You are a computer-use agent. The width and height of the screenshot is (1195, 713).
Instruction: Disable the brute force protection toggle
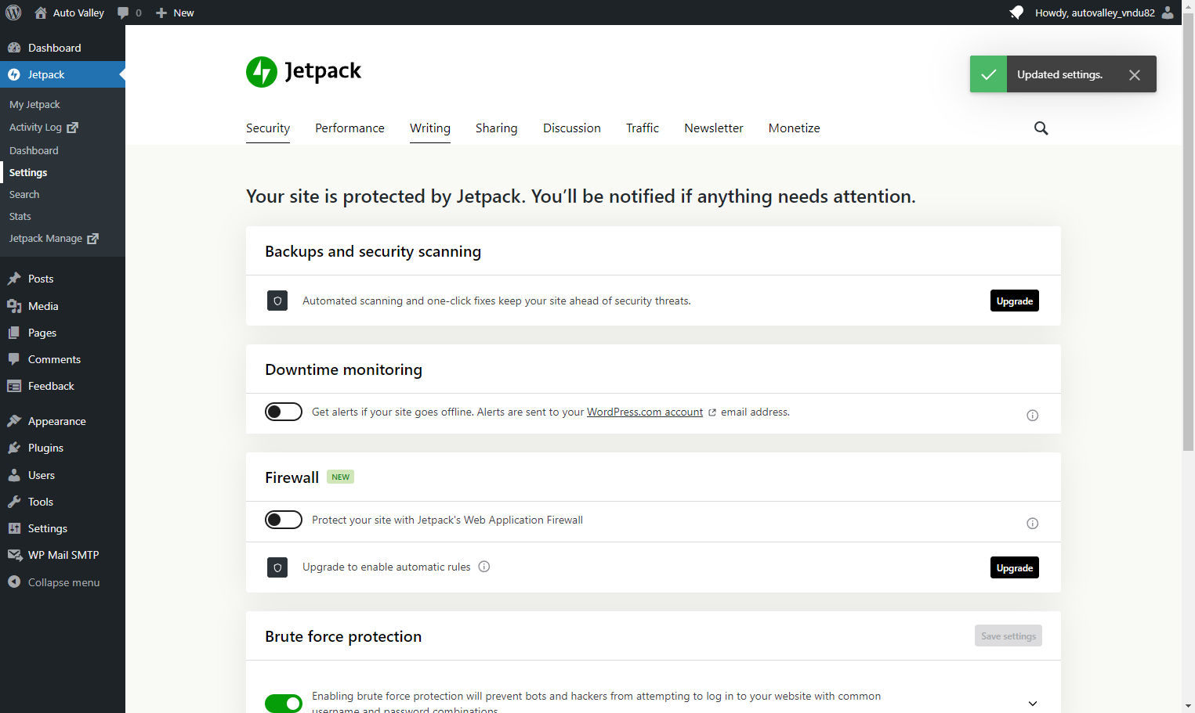click(x=284, y=704)
